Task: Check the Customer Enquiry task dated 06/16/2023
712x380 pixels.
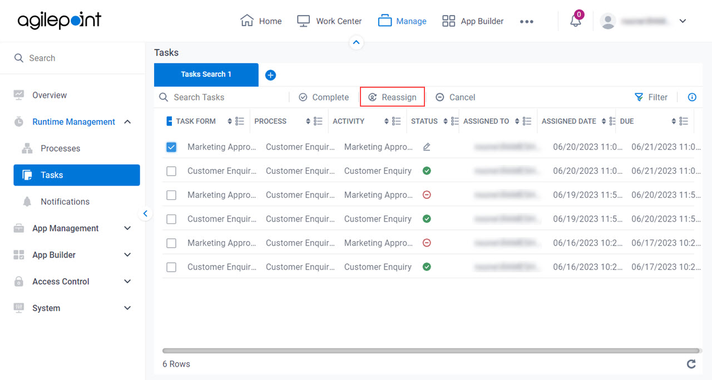Action: point(171,267)
